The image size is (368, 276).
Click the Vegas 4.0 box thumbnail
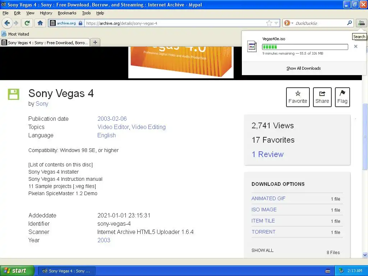click(181, 62)
